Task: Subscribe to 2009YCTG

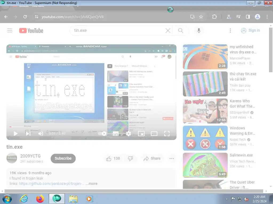Action: click(x=63, y=158)
